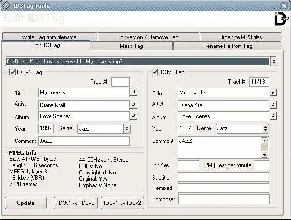291x220 pixels.
Task: Click the 'Copyrighted: No' text
Action: coord(97,173)
